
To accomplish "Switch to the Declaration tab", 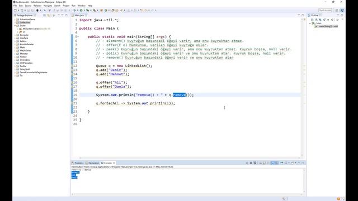I will [x=92, y=163].
